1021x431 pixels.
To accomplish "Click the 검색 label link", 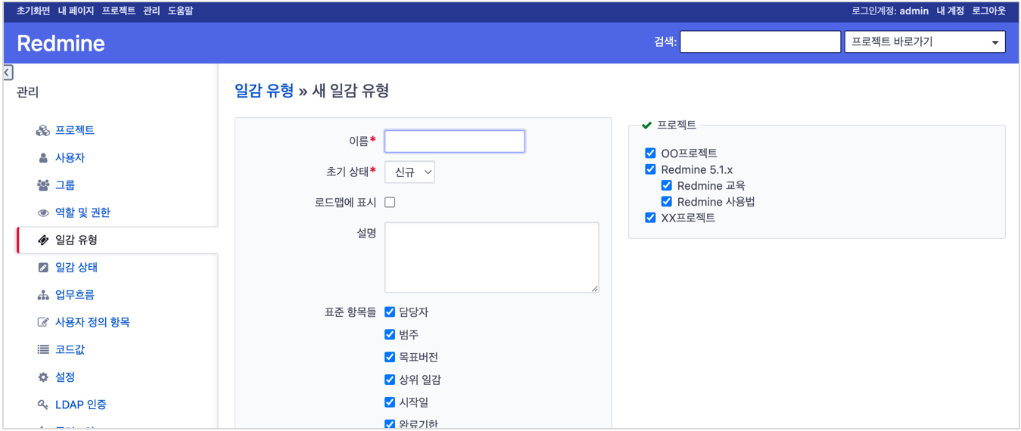I will 664,42.
